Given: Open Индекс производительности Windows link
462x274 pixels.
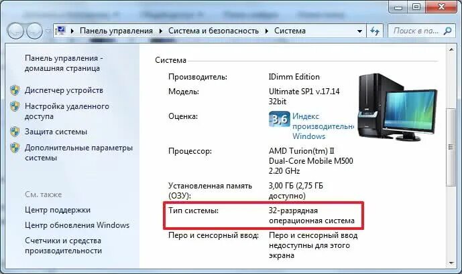Looking at the screenshot, I should pyautogui.click(x=323, y=126).
